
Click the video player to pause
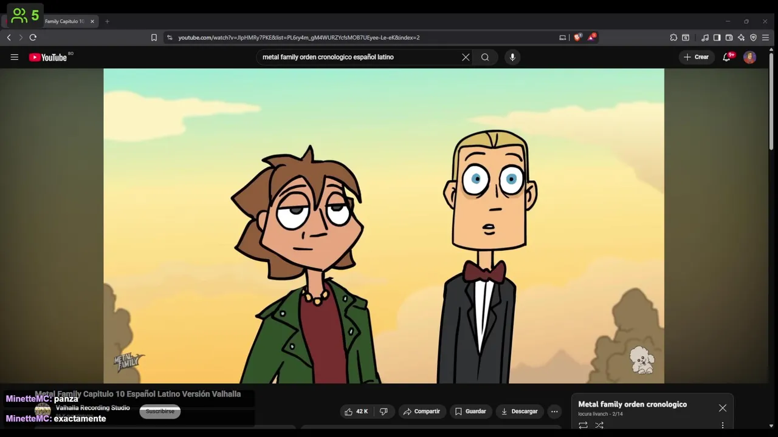384,226
